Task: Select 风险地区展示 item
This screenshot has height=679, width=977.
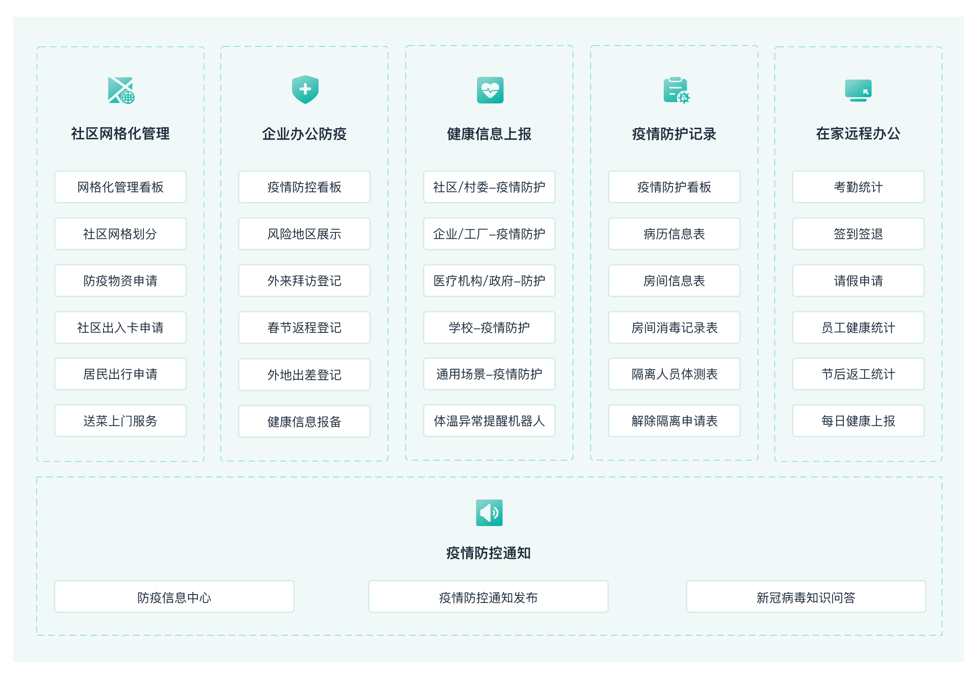Action: tap(304, 234)
